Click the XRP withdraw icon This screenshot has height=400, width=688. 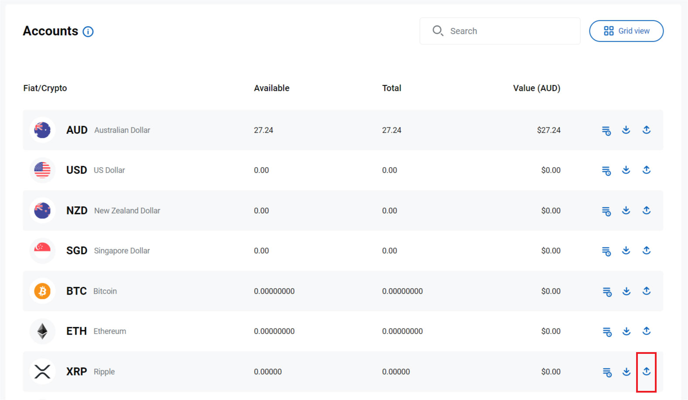647,371
